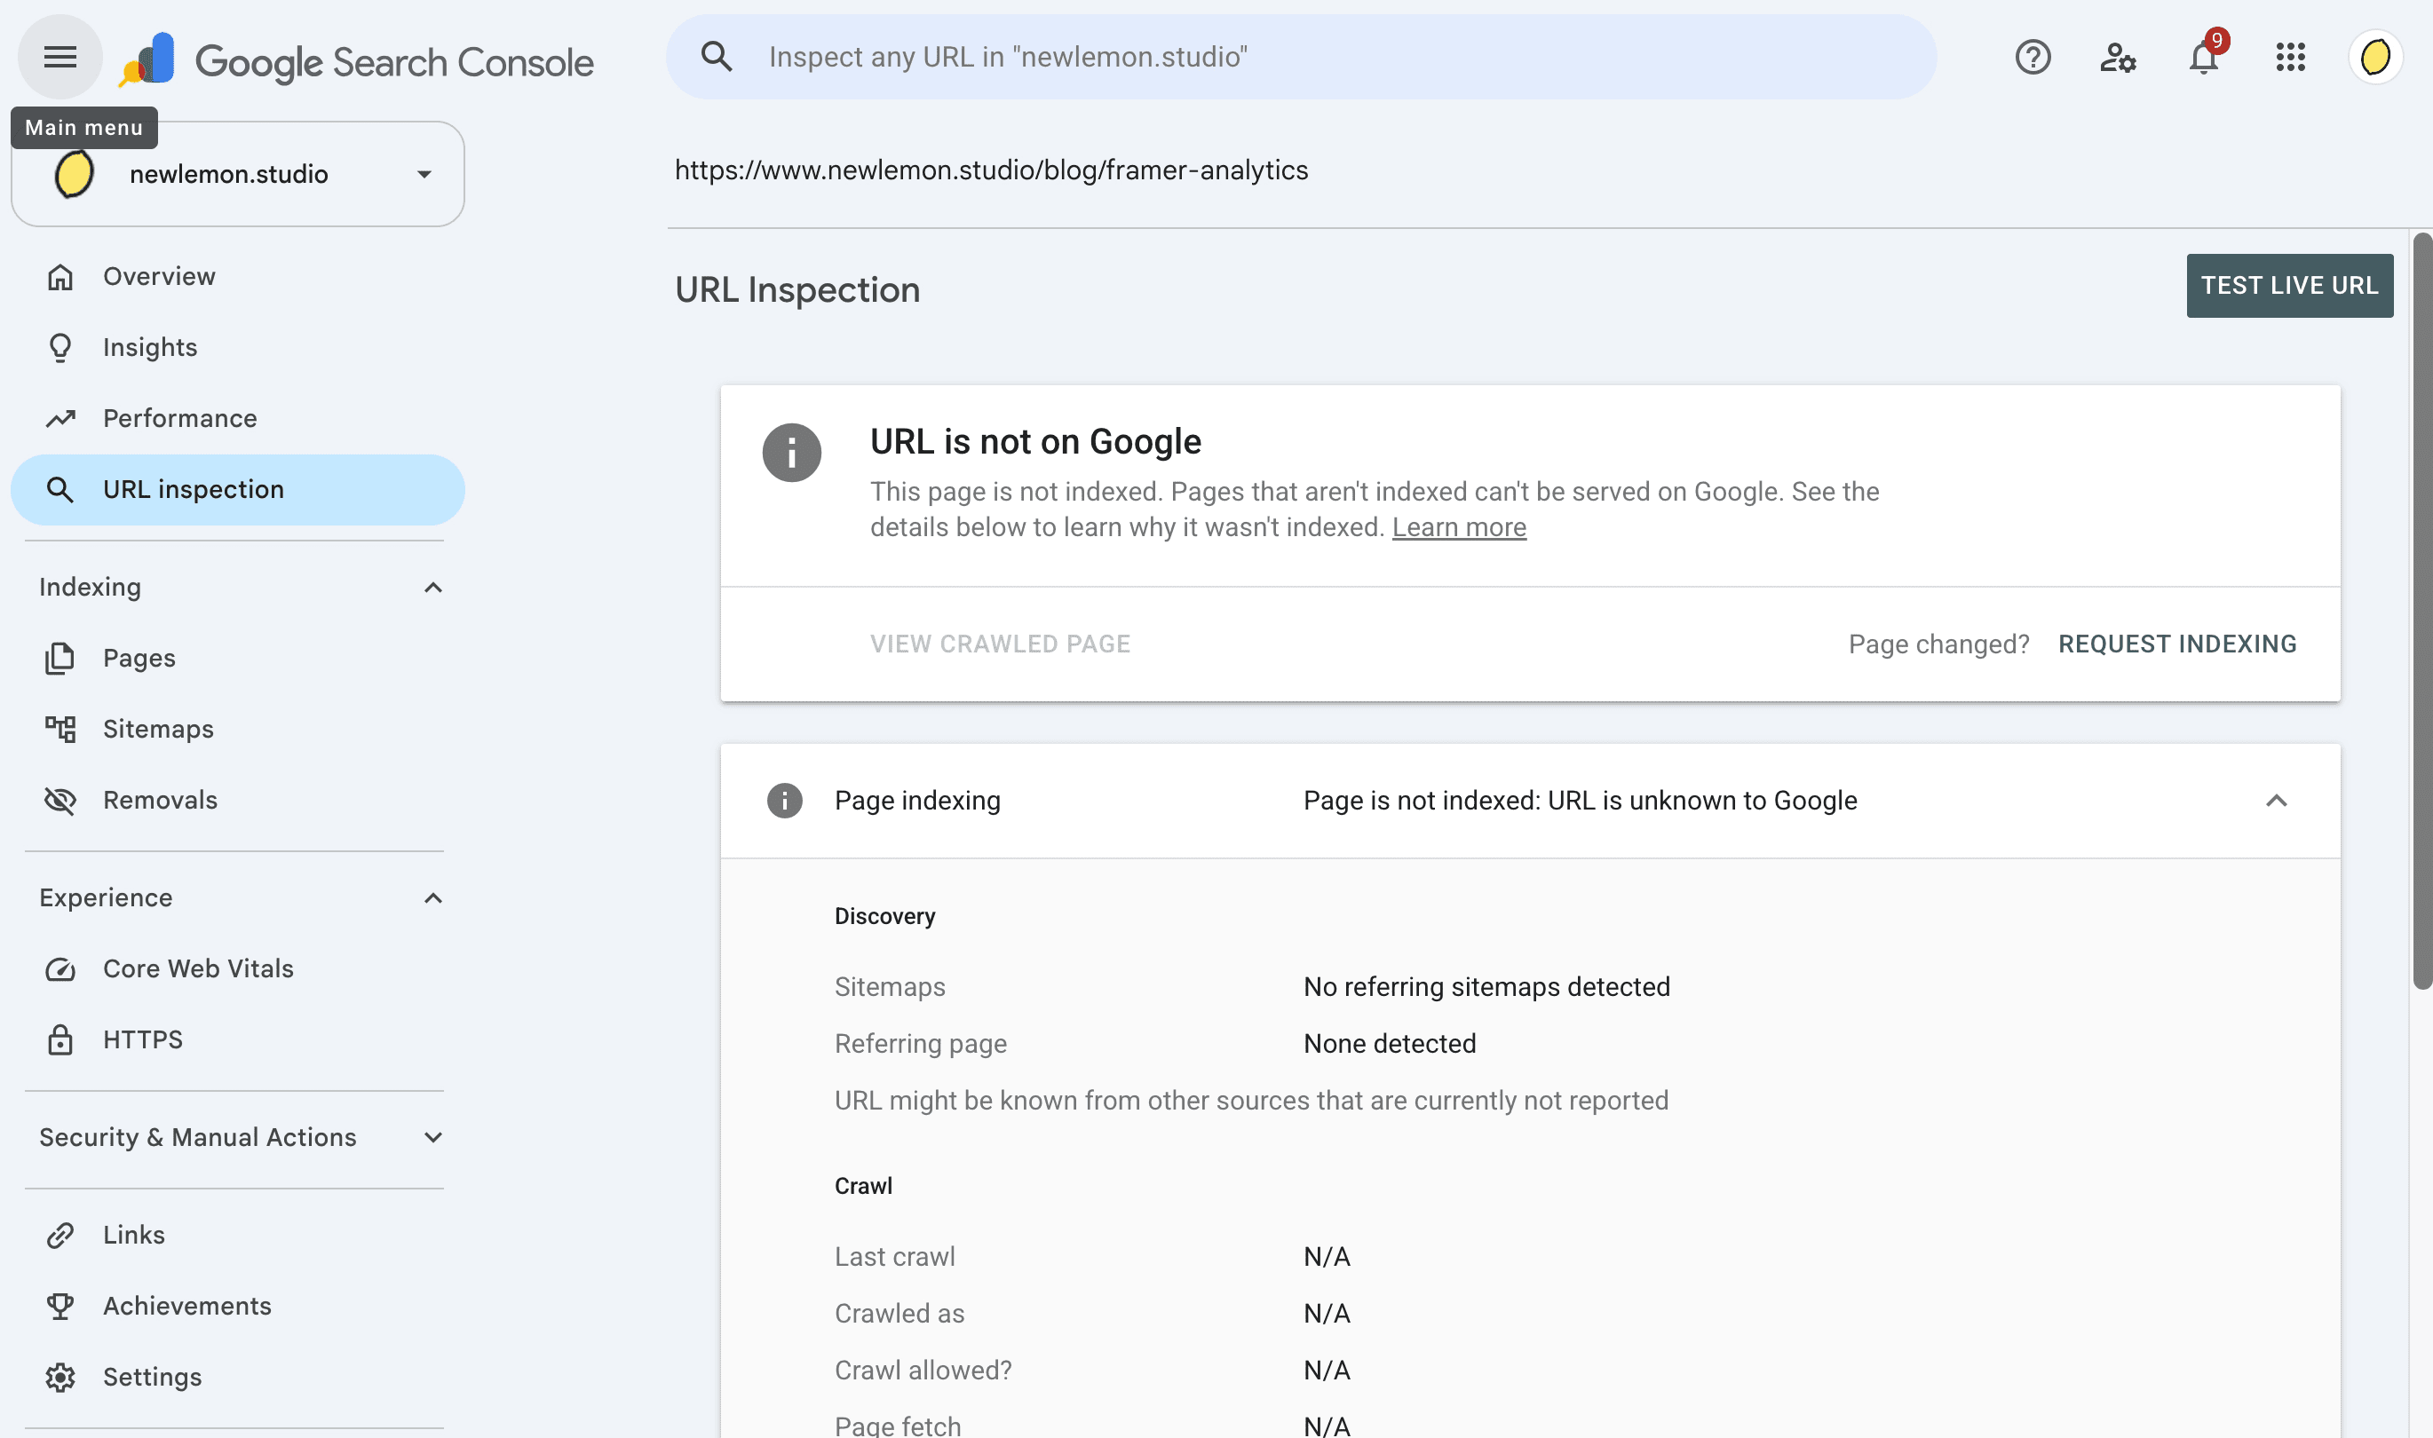Click the lemon icon in the property selector
2433x1438 pixels.
(x=74, y=174)
